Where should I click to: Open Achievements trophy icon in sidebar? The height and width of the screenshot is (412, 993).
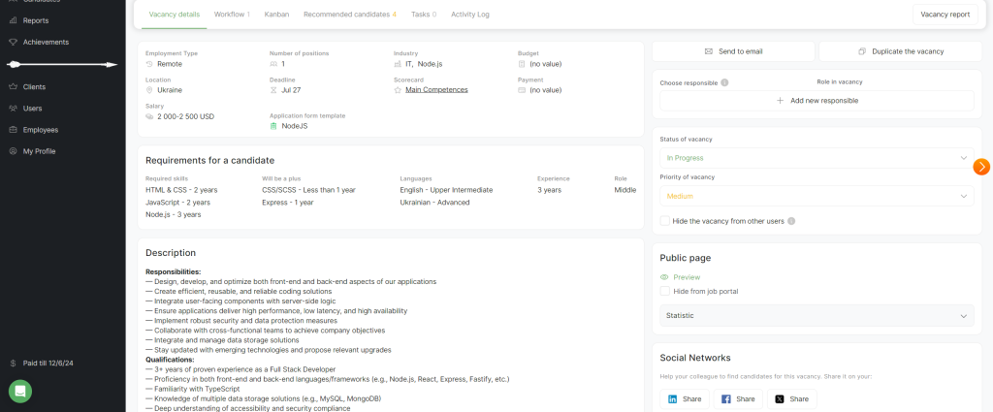point(12,42)
